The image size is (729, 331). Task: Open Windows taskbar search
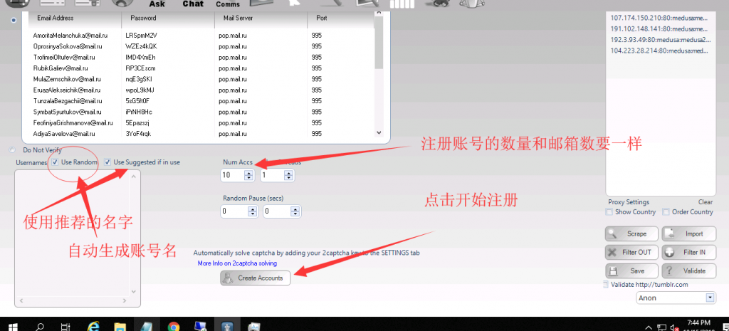(41, 326)
